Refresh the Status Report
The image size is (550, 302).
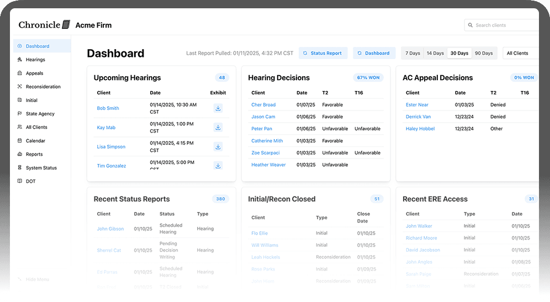click(323, 53)
